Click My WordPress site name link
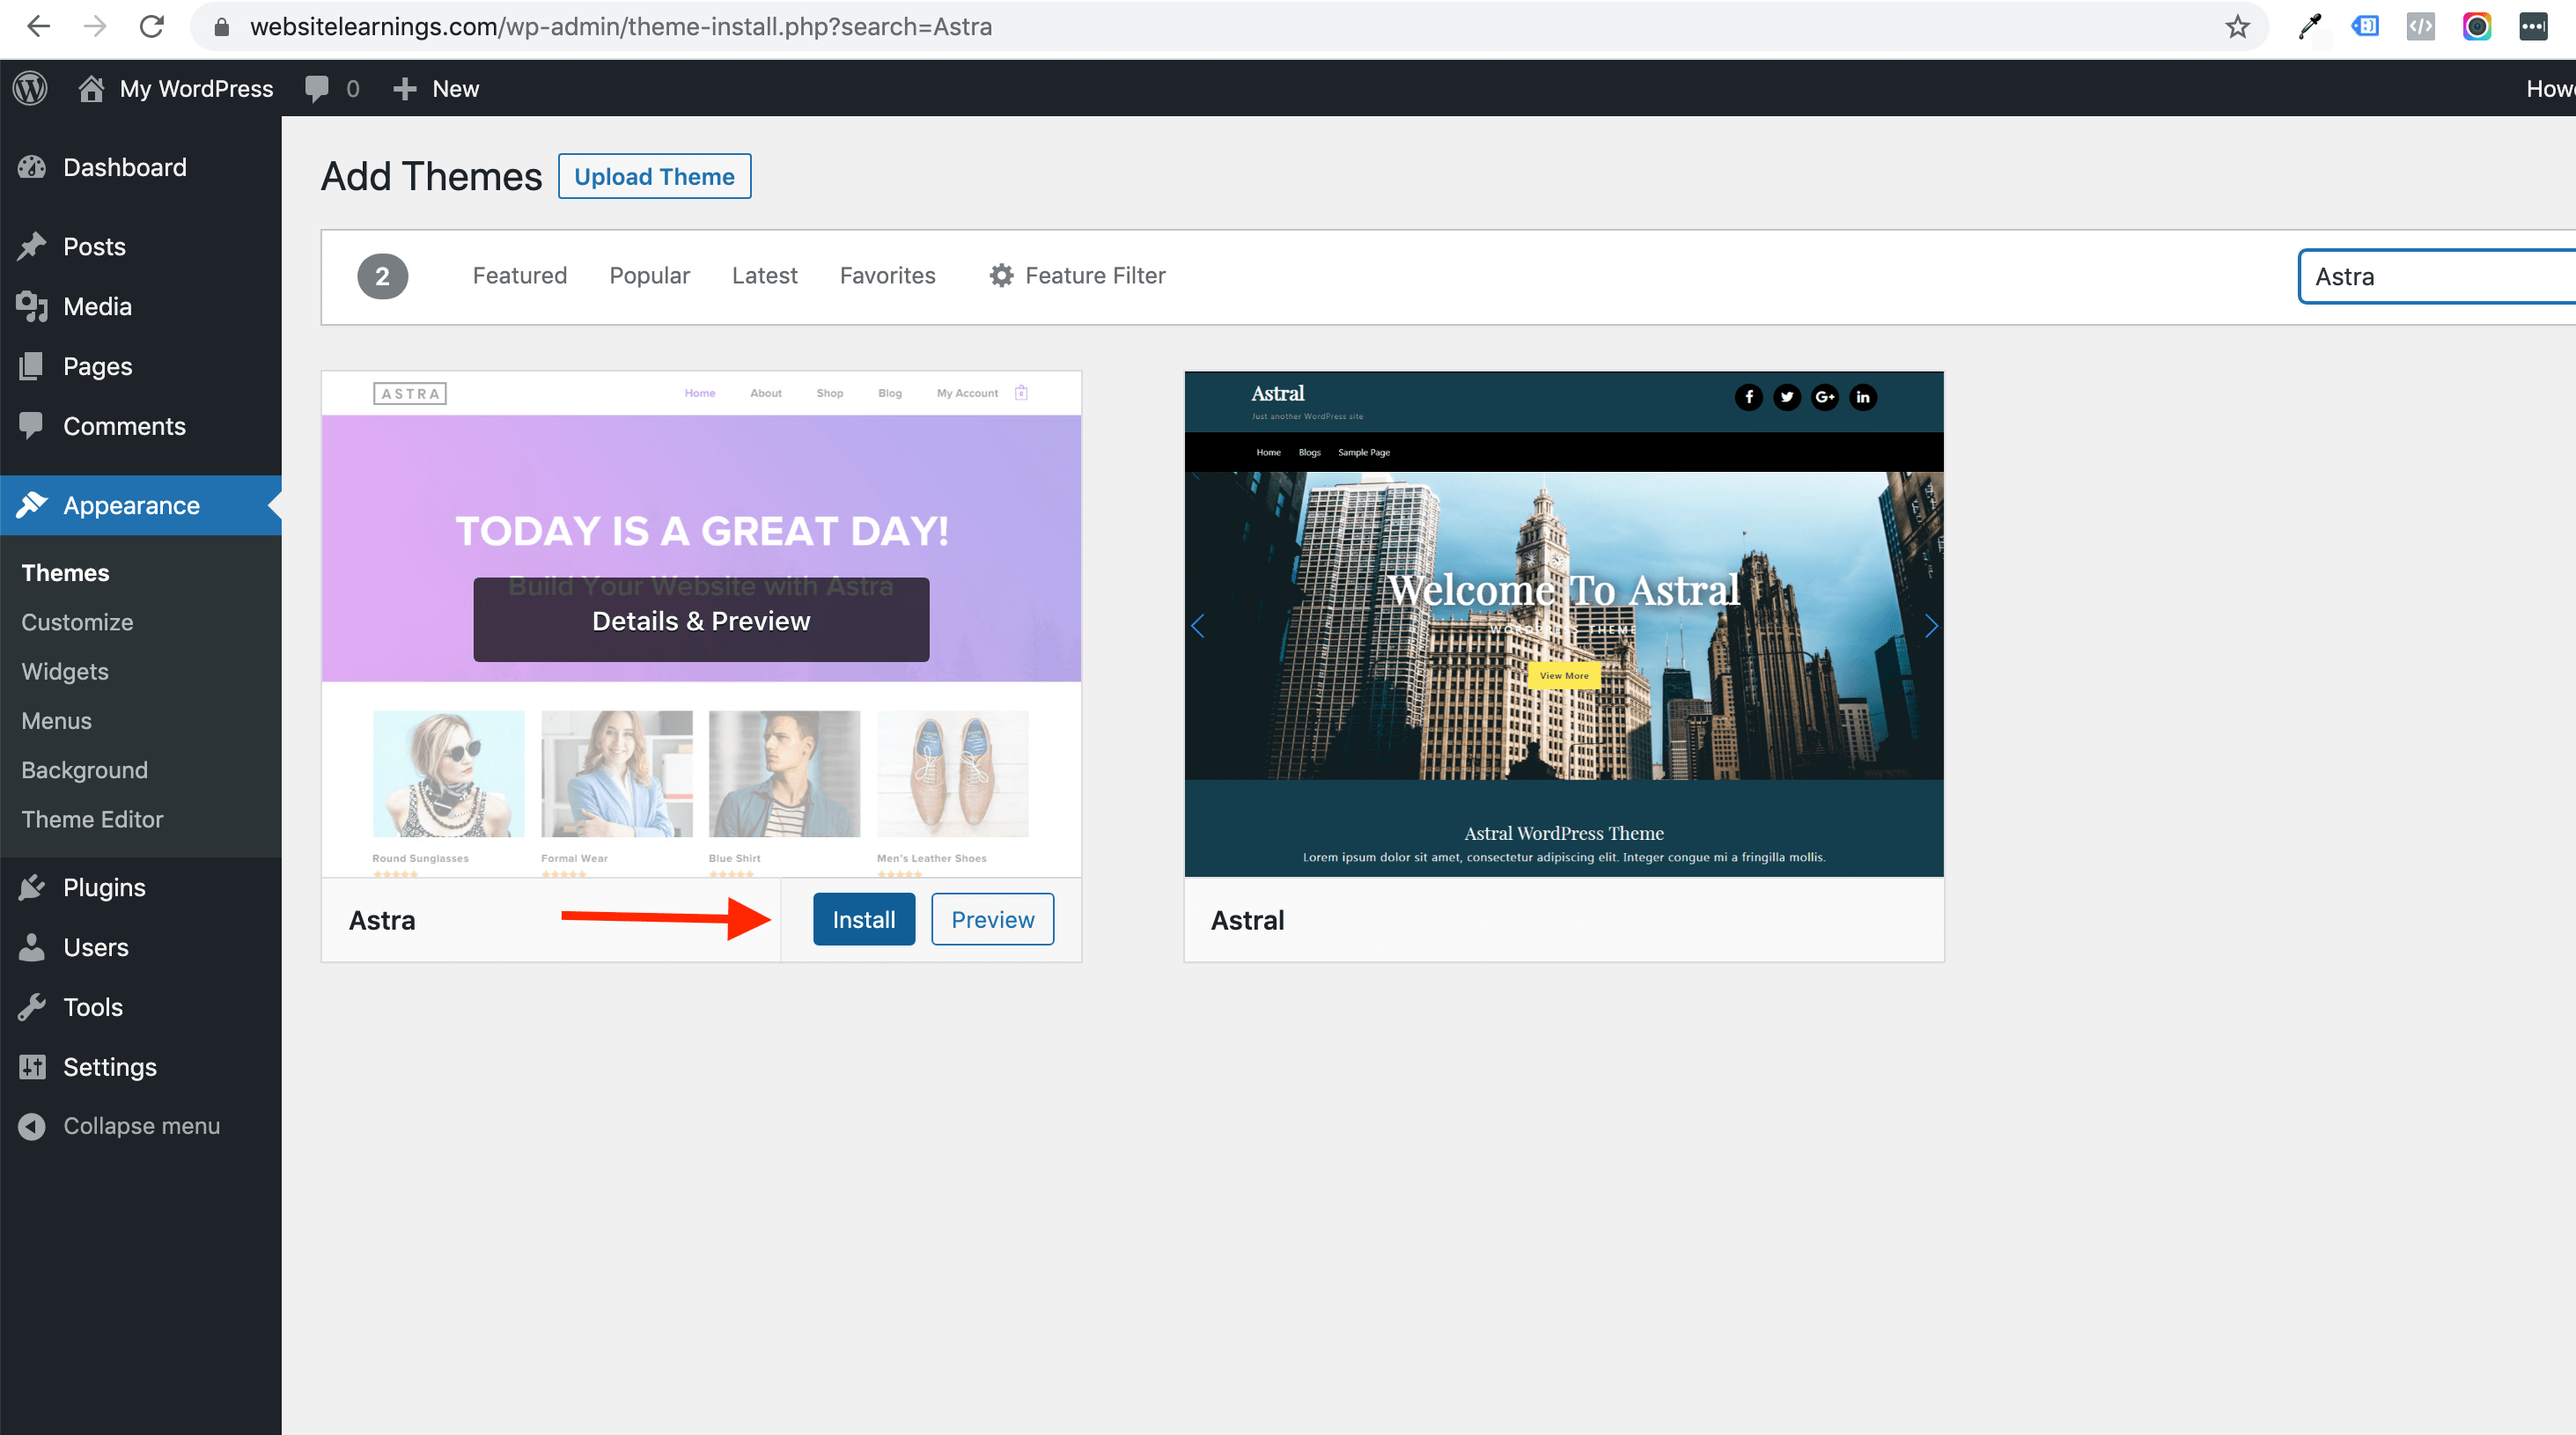 pyautogui.click(x=197, y=89)
